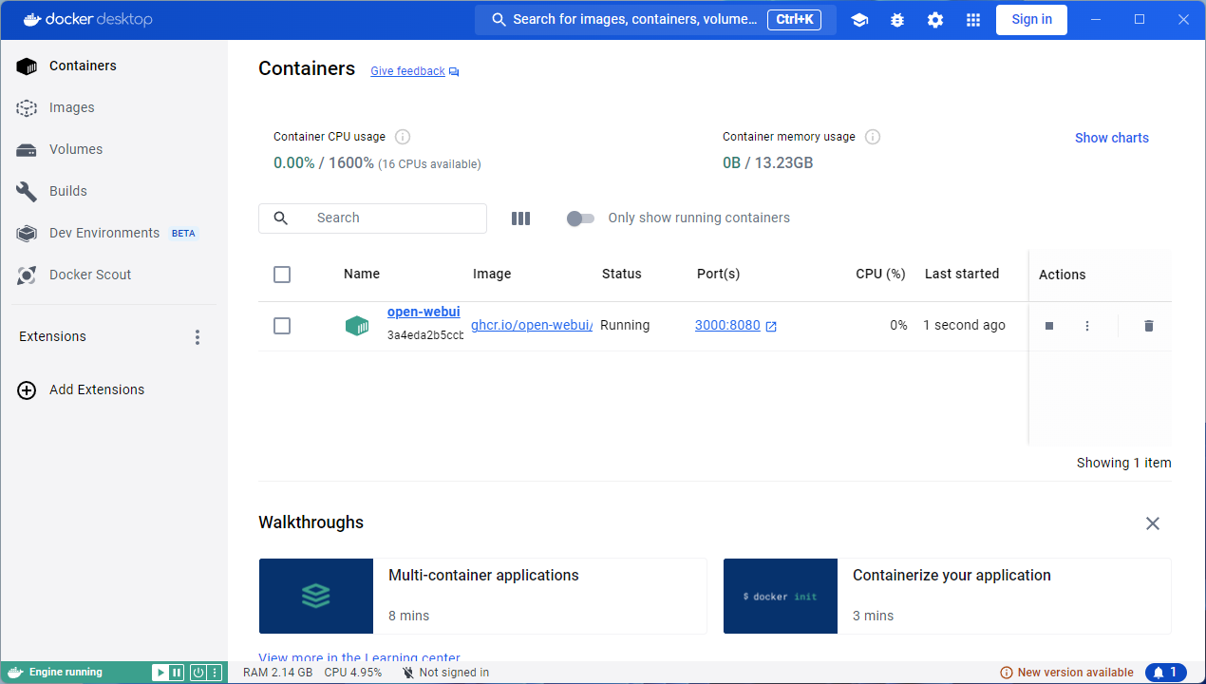This screenshot has width=1206, height=684.
Task: Open the Extensions grid icon in header
Action: (x=973, y=20)
